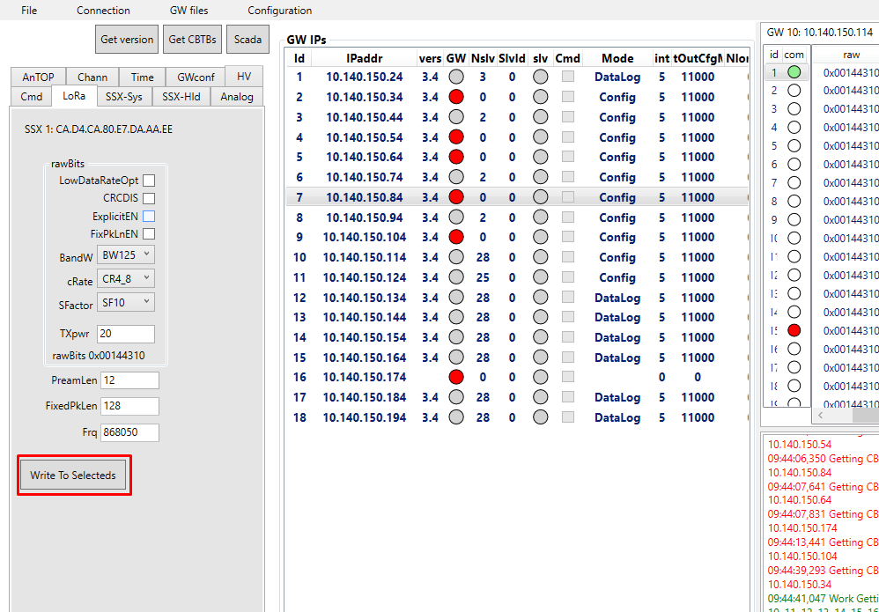
Task: Click gray GW circle for 10.140.150.194
Action: coord(456,417)
